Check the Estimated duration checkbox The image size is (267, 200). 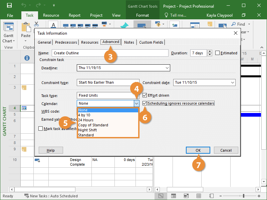(x=218, y=53)
